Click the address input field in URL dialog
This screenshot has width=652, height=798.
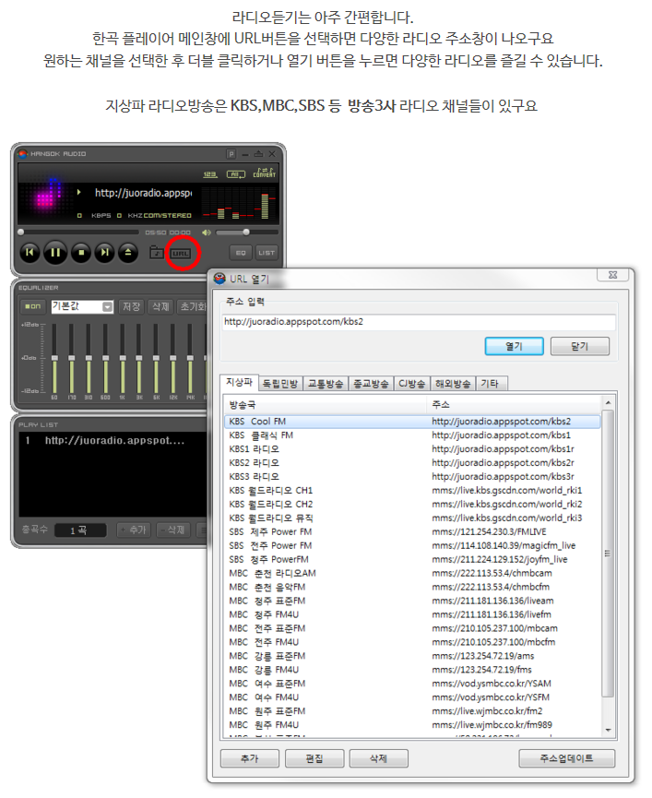coord(419,322)
